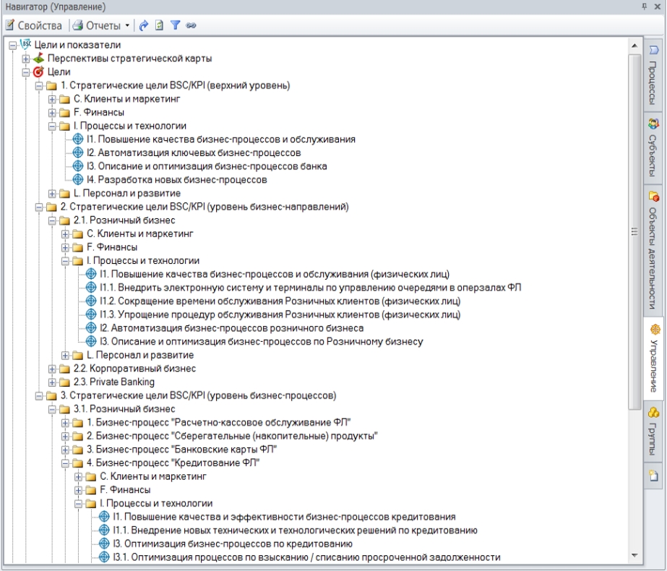Click goal icon of I4. Разработка новых бизнес-процессов
This screenshot has height=571, width=667.
[x=78, y=179]
